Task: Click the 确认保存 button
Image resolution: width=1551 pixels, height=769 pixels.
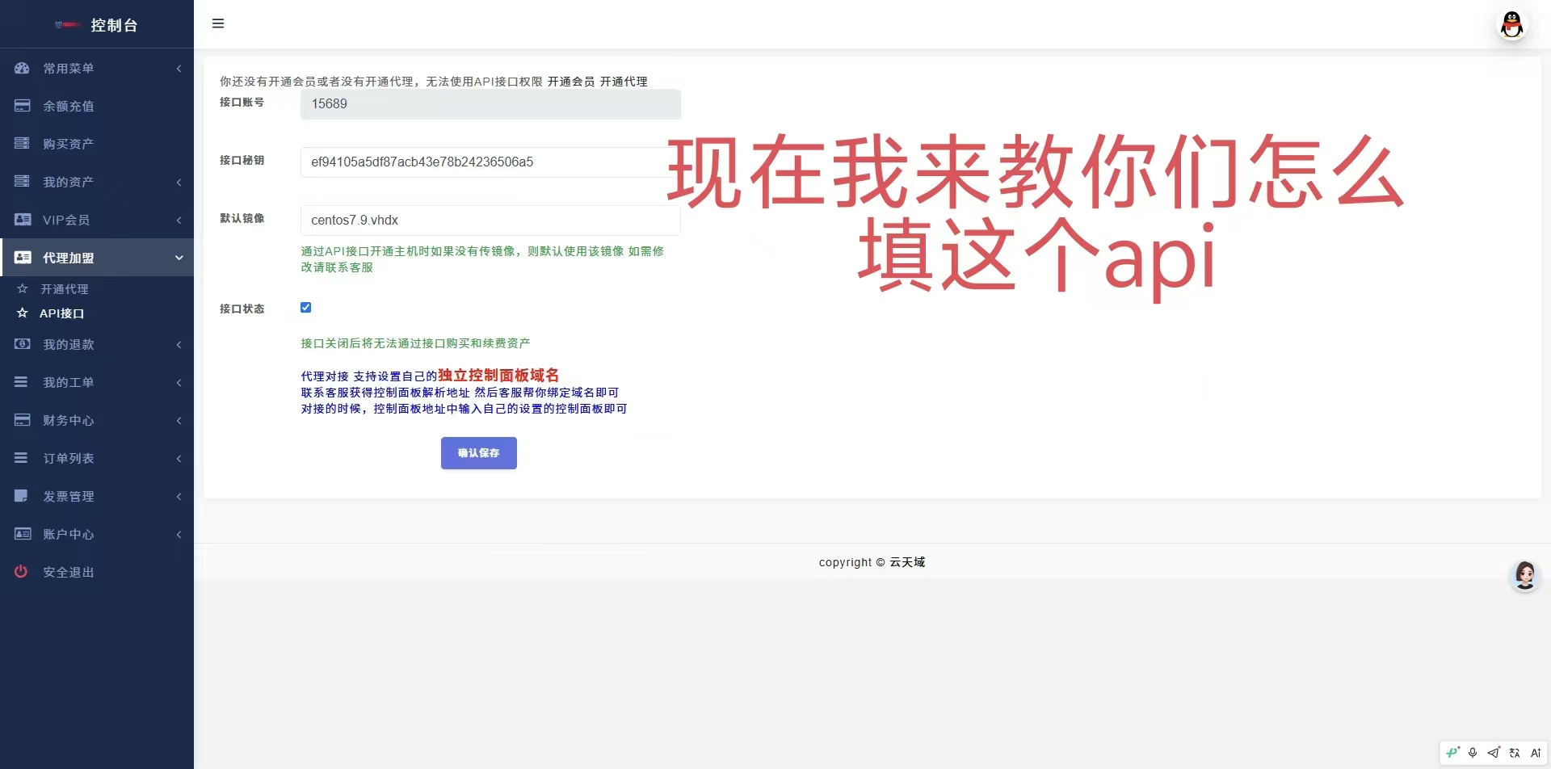Action: click(479, 453)
